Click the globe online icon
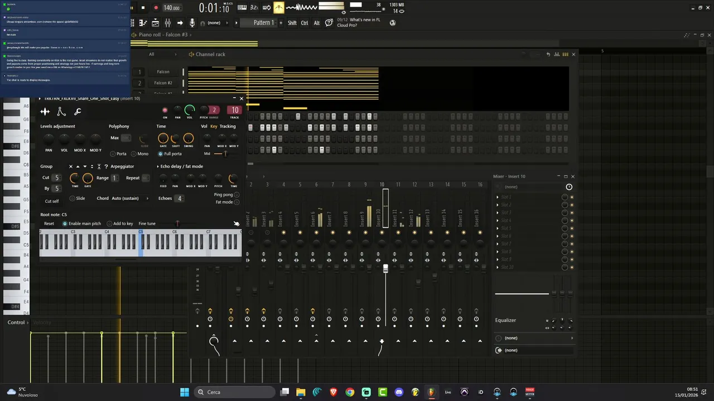714x401 pixels. click(x=393, y=23)
